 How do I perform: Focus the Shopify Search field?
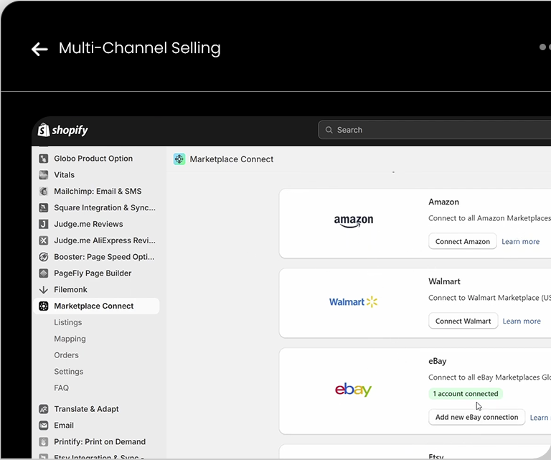[434, 130]
